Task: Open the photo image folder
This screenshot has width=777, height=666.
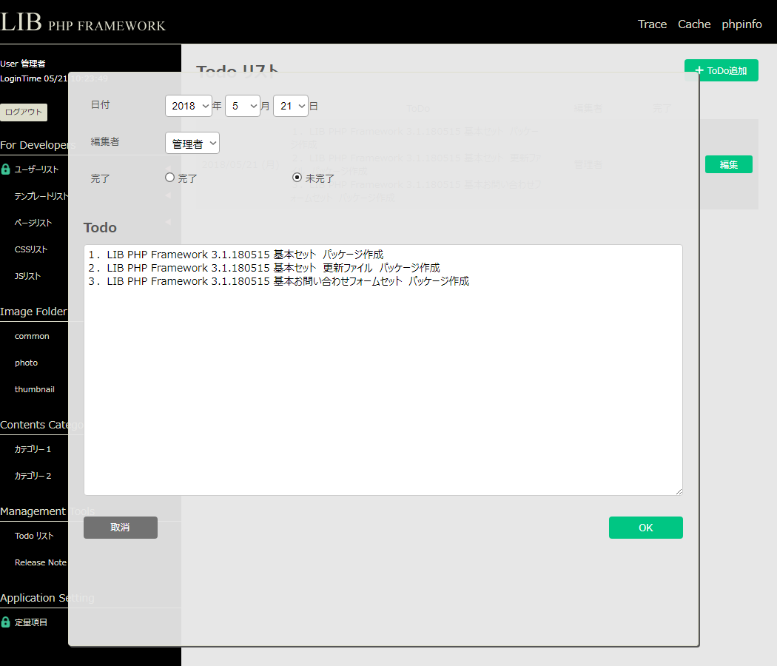Action: 26,363
